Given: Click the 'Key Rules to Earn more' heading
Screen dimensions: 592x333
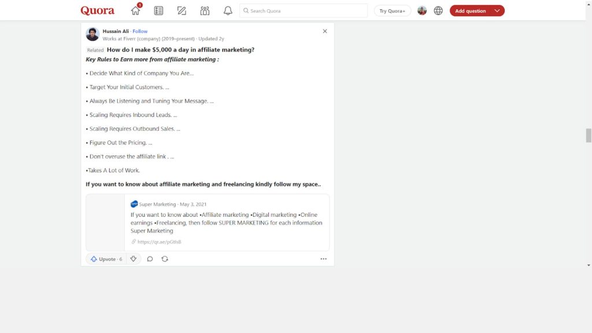Looking at the screenshot, I should point(152,60).
